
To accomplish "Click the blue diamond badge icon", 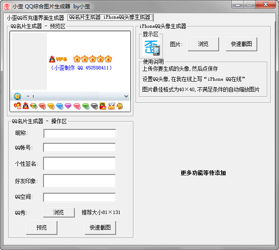I will (x=60, y=106).
